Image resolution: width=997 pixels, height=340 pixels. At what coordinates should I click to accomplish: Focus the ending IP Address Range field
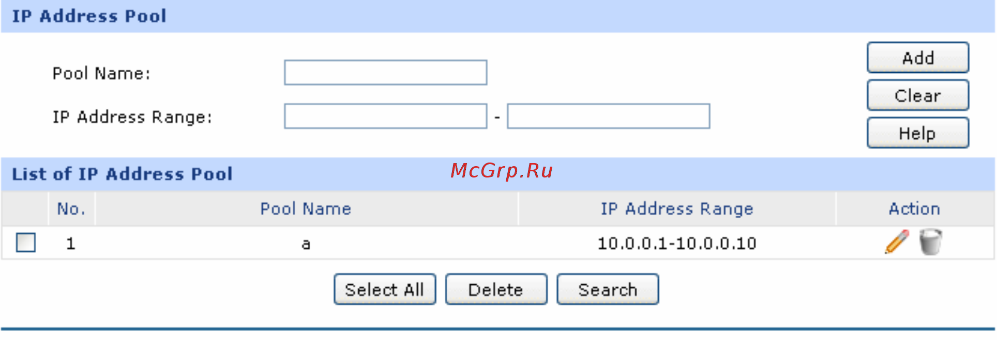coord(609,116)
